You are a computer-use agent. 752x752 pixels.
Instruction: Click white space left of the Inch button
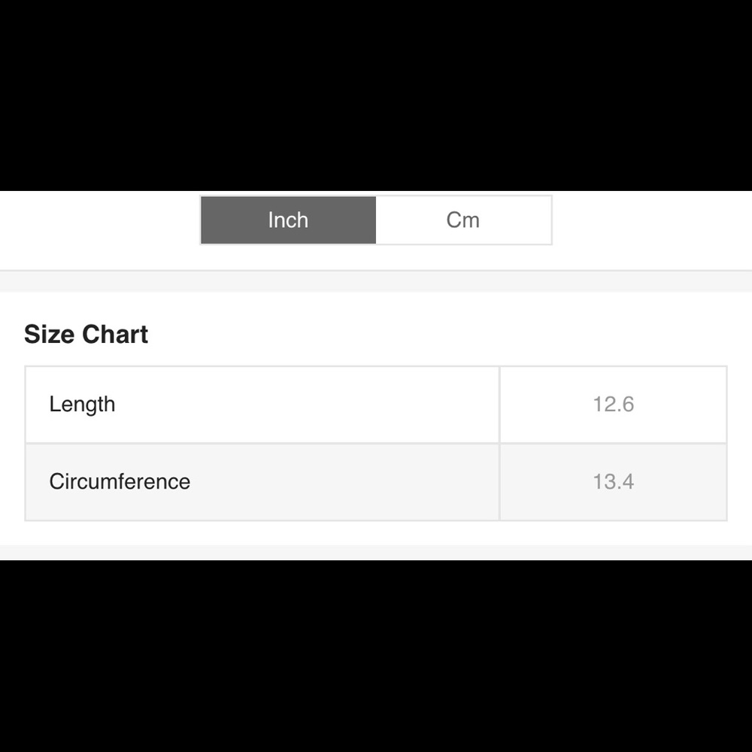[98, 220]
